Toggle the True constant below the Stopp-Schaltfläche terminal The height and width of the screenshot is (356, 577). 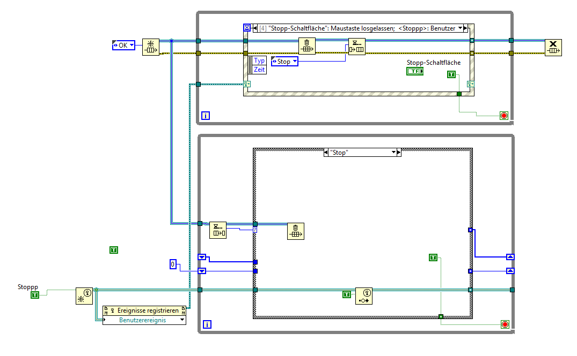[x=451, y=74]
